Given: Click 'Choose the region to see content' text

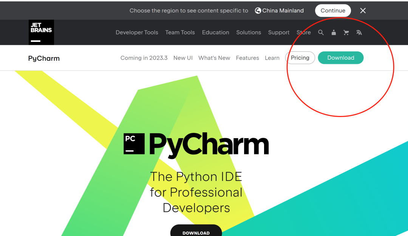Looking at the screenshot, I should (189, 11).
